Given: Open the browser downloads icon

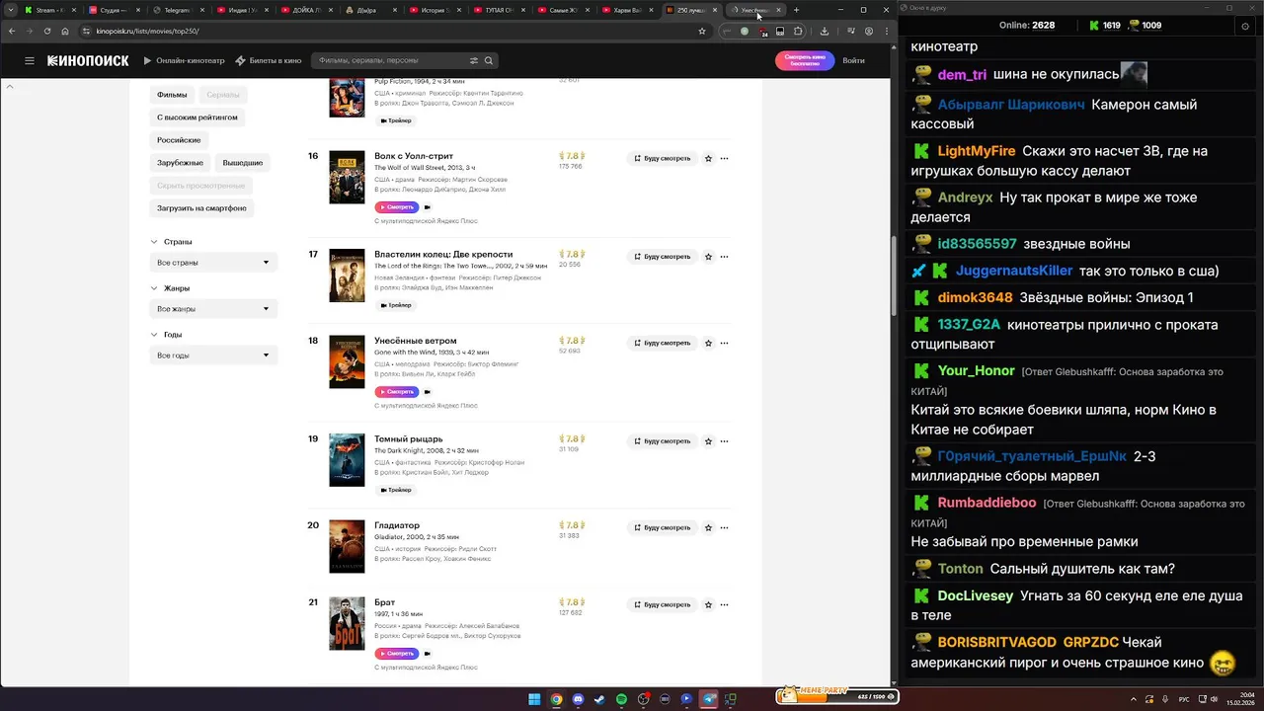Looking at the screenshot, I should click(x=825, y=31).
